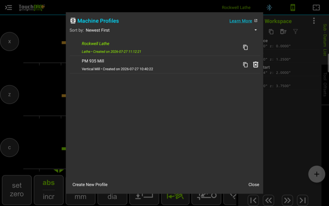Toggle the fullscreen frame icon
Image resolution: width=329 pixels, height=206 pixels.
(316, 7)
